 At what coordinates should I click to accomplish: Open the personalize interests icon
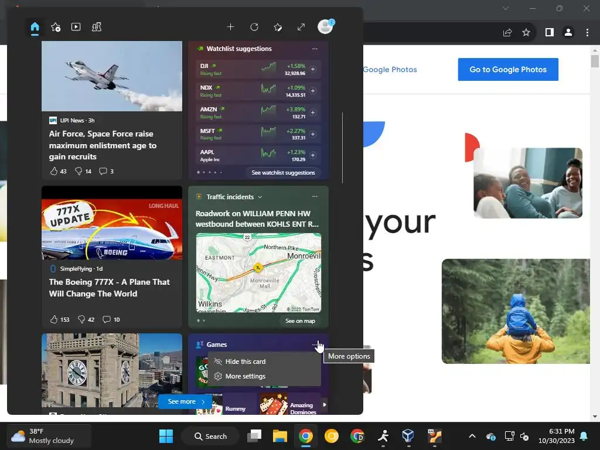(278, 27)
